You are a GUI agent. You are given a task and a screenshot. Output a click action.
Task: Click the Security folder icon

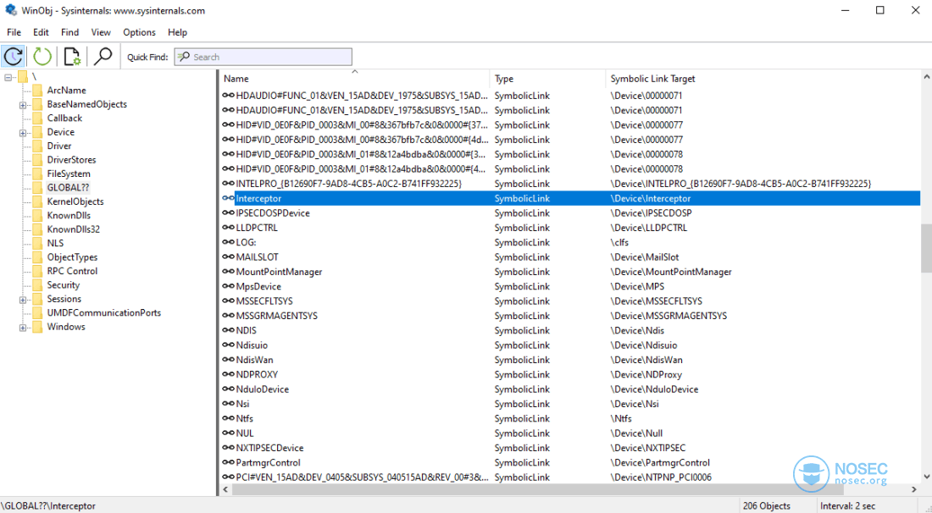tap(37, 285)
